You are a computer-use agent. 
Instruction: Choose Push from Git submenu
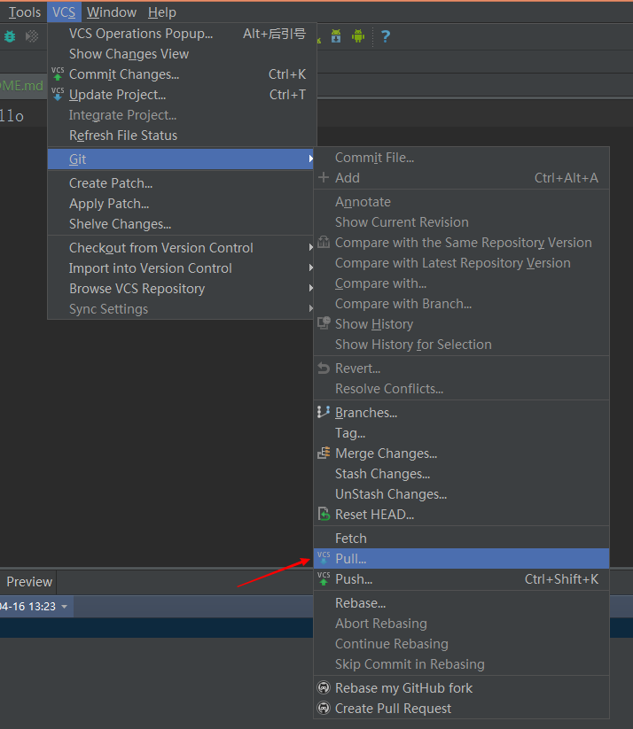point(461,578)
